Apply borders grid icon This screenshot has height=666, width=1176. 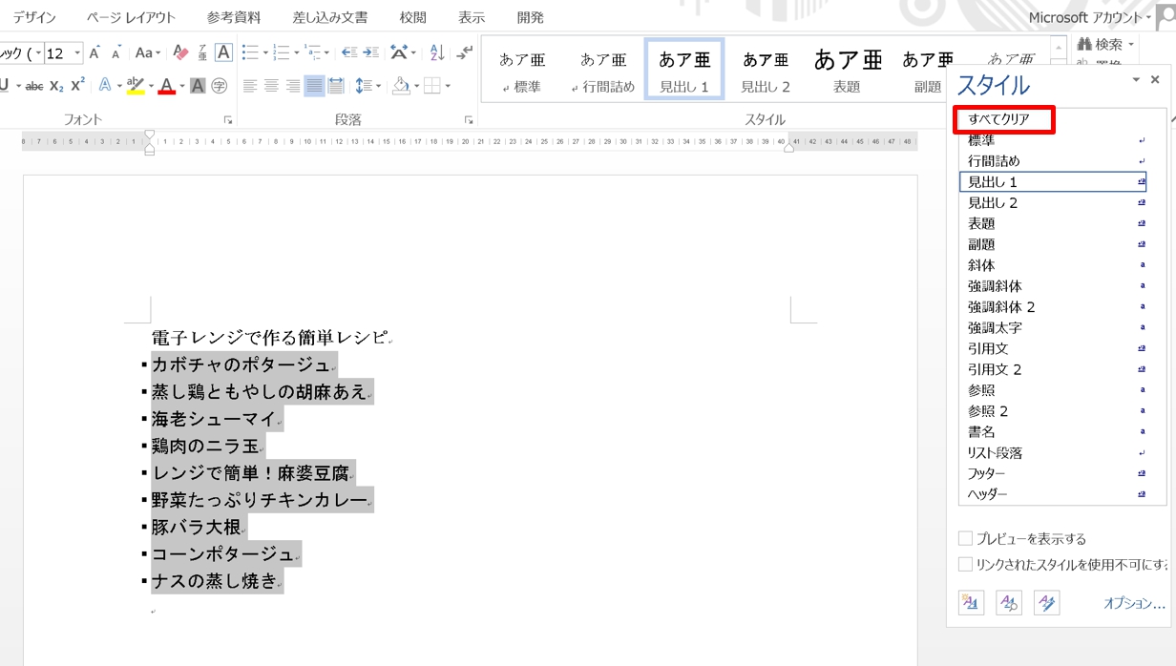pos(432,86)
